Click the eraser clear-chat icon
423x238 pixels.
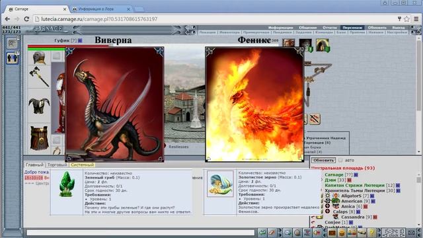(x=272, y=232)
